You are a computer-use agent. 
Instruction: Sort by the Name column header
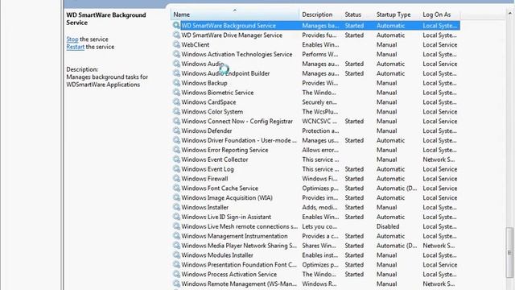[235, 14]
